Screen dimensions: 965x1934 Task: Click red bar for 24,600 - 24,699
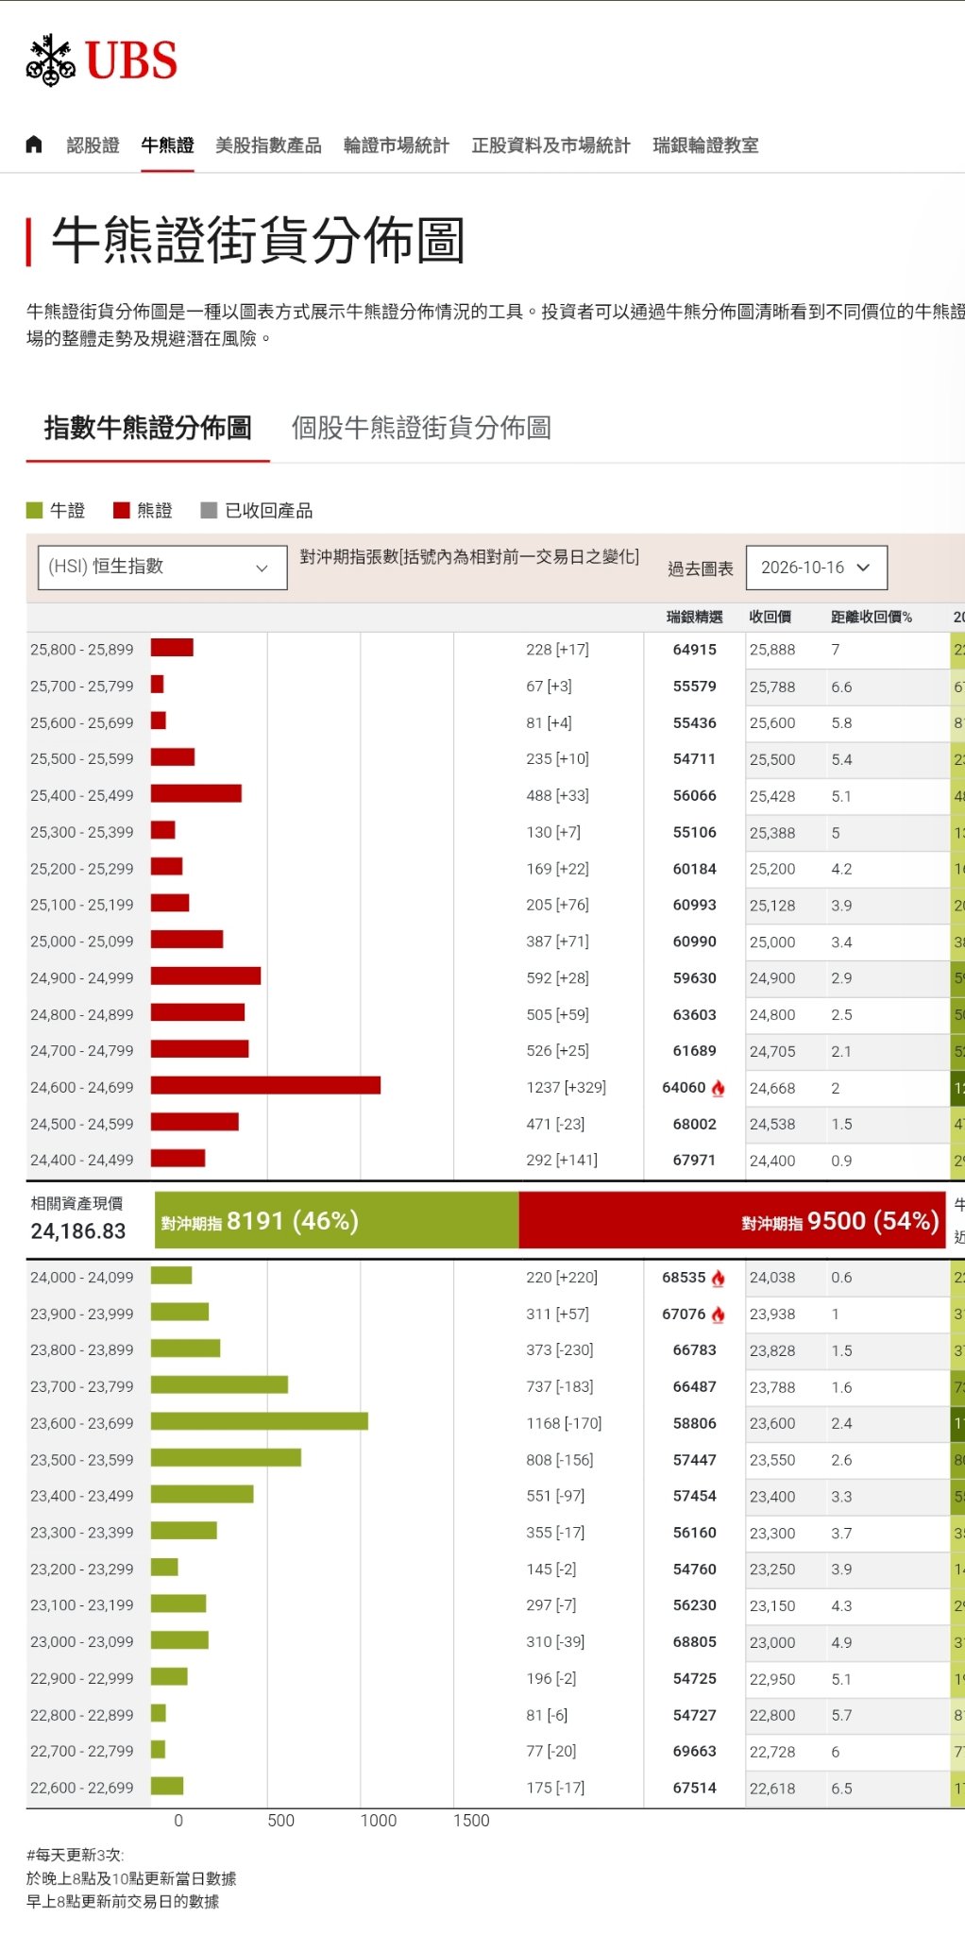click(265, 1085)
